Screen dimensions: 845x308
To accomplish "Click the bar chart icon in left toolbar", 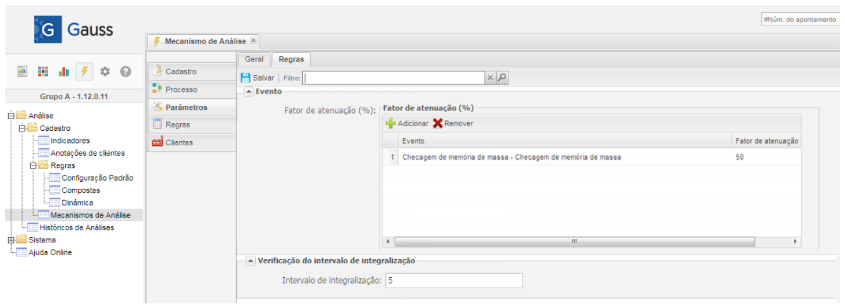I will click(64, 71).
